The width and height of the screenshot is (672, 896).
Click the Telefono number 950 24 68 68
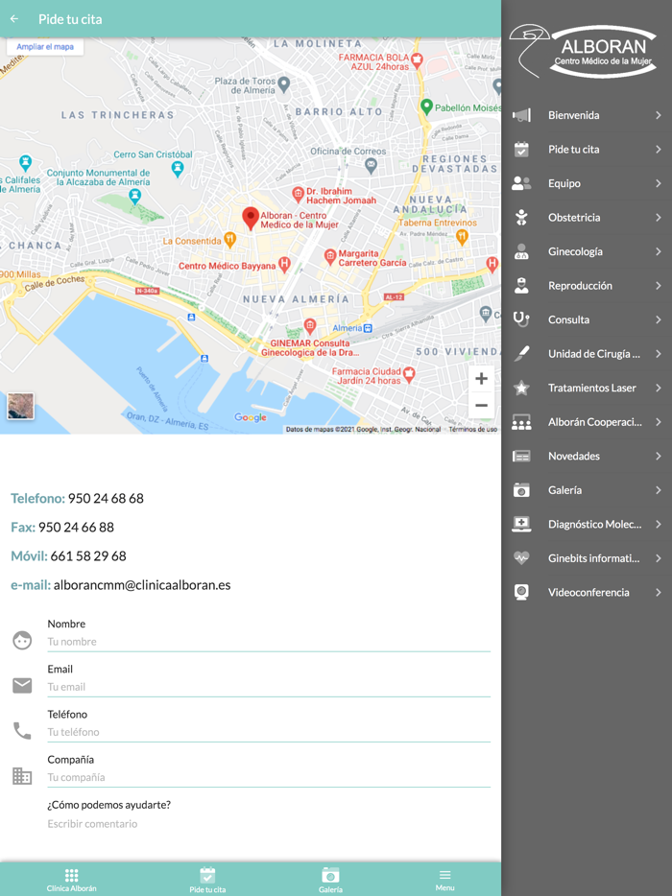pos(106,498)
